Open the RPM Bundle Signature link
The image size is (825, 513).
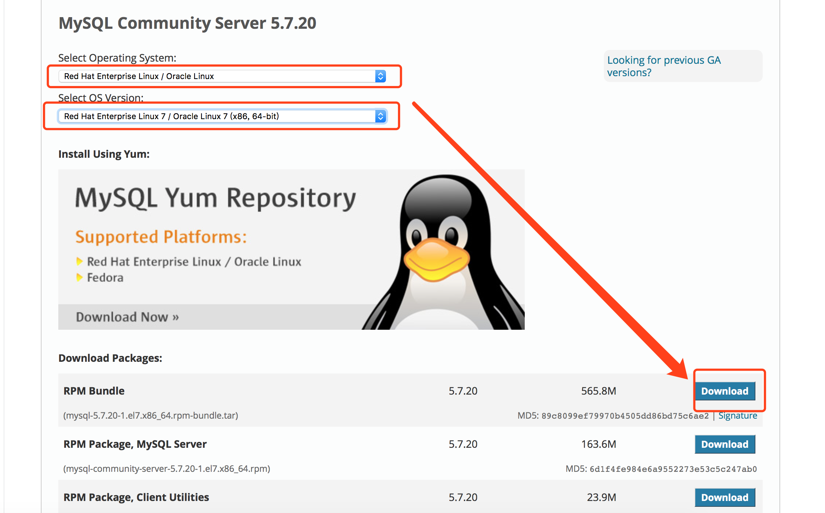click(738, 416)
